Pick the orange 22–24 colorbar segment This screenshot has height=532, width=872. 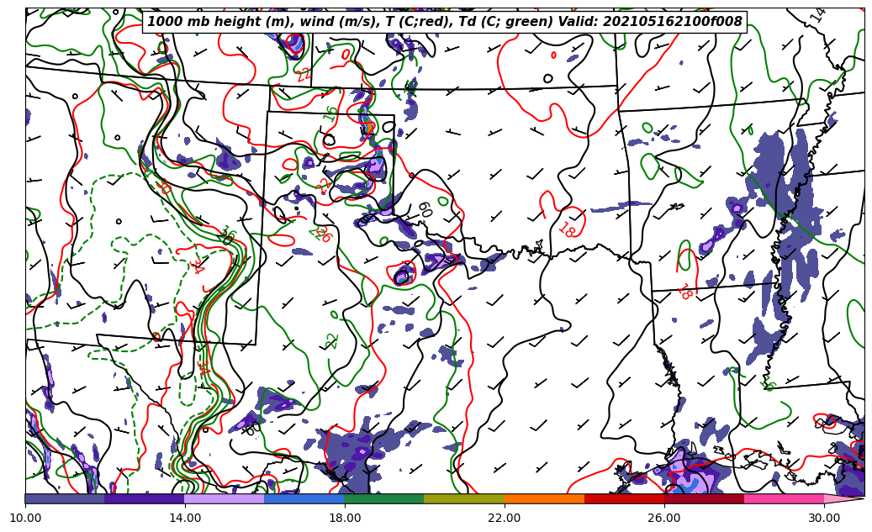[x=544, y=498]
